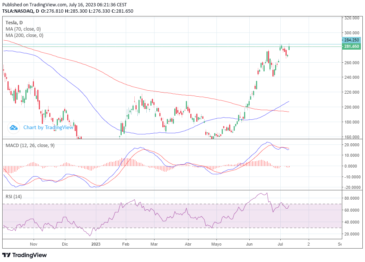Click the 180.000 price axis label
This screenshot has height=262, width=365.
[x=352, y=122]
